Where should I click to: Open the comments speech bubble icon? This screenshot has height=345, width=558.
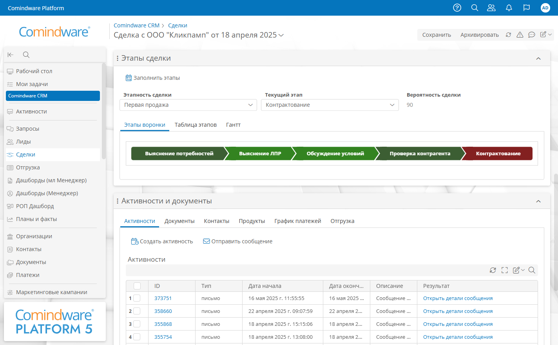[531, 35]
